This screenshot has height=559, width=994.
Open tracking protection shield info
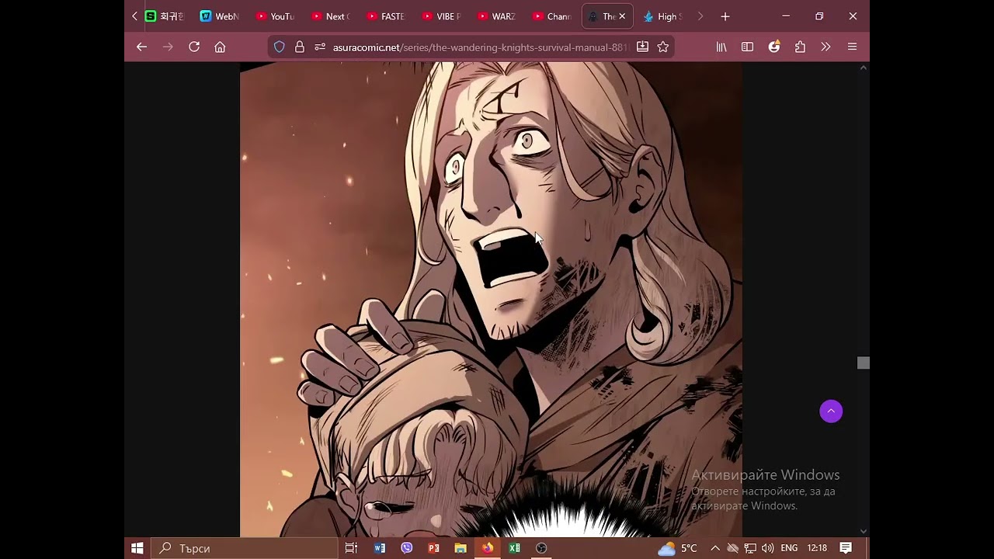(x=280, y=47)
